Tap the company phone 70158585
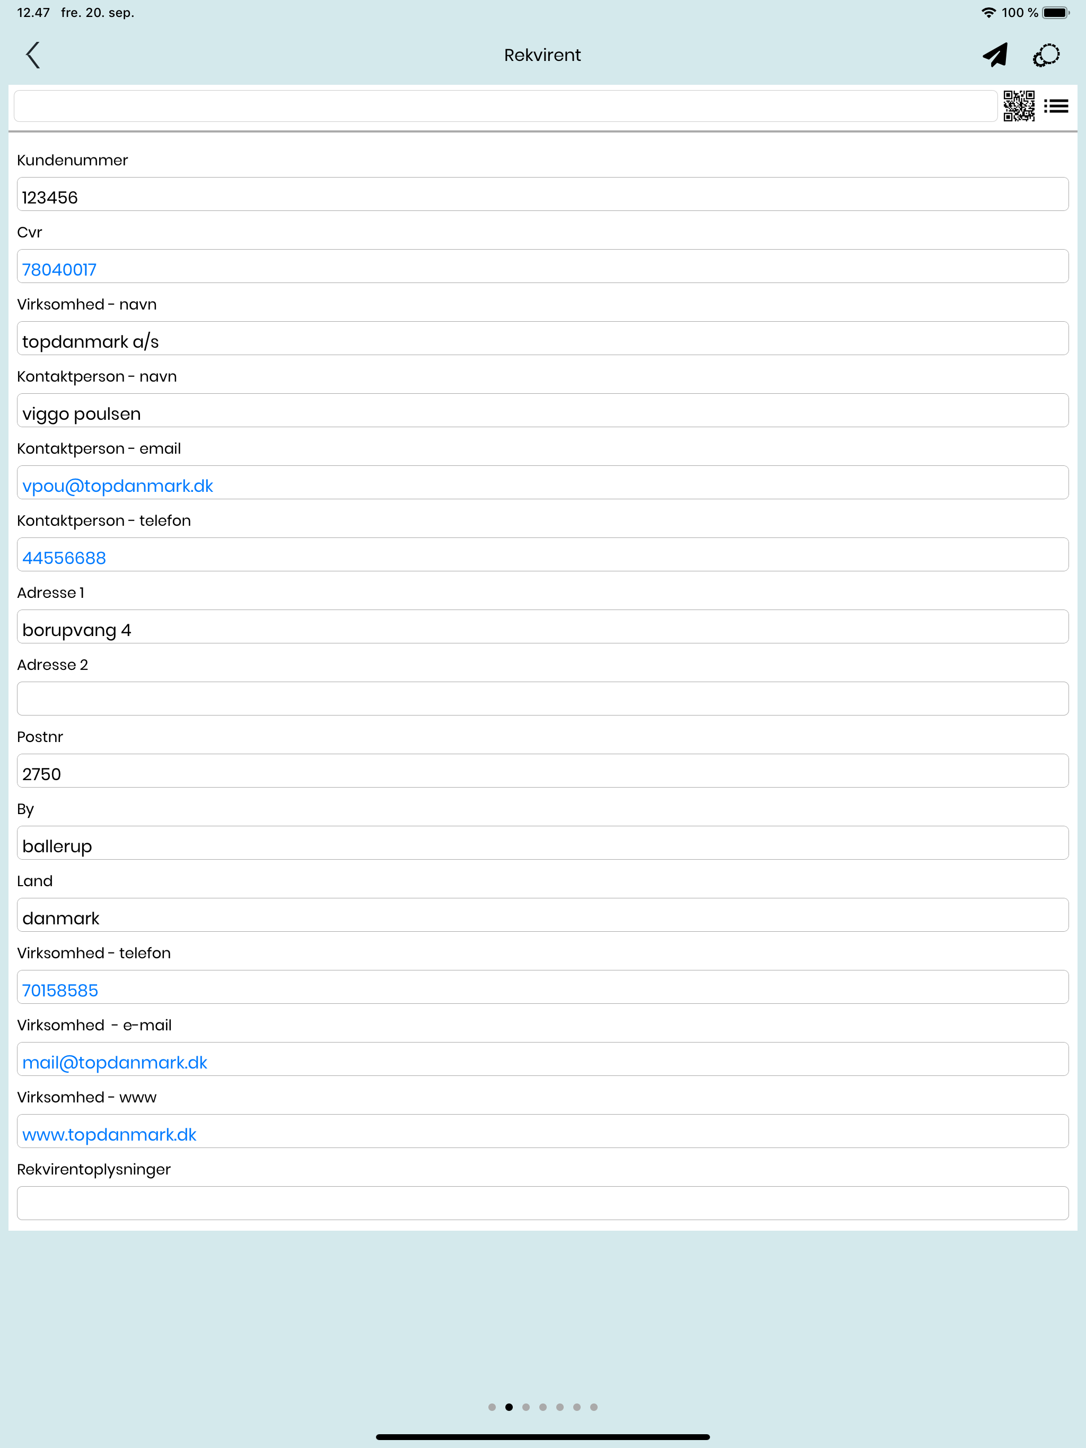The image size is (1086, 1448). 60,991
